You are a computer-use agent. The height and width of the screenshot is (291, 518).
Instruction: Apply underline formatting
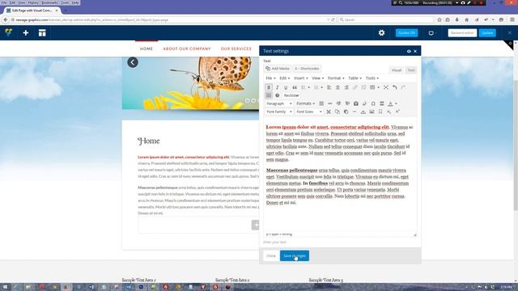(286, 87)
